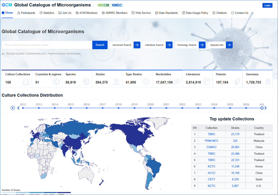Open the KCTC collection link
This screenshot has height=195, width=278.
[212, 166]
